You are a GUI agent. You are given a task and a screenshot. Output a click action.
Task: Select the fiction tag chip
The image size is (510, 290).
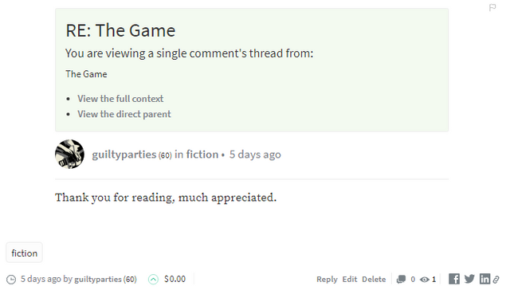[25, 253]
